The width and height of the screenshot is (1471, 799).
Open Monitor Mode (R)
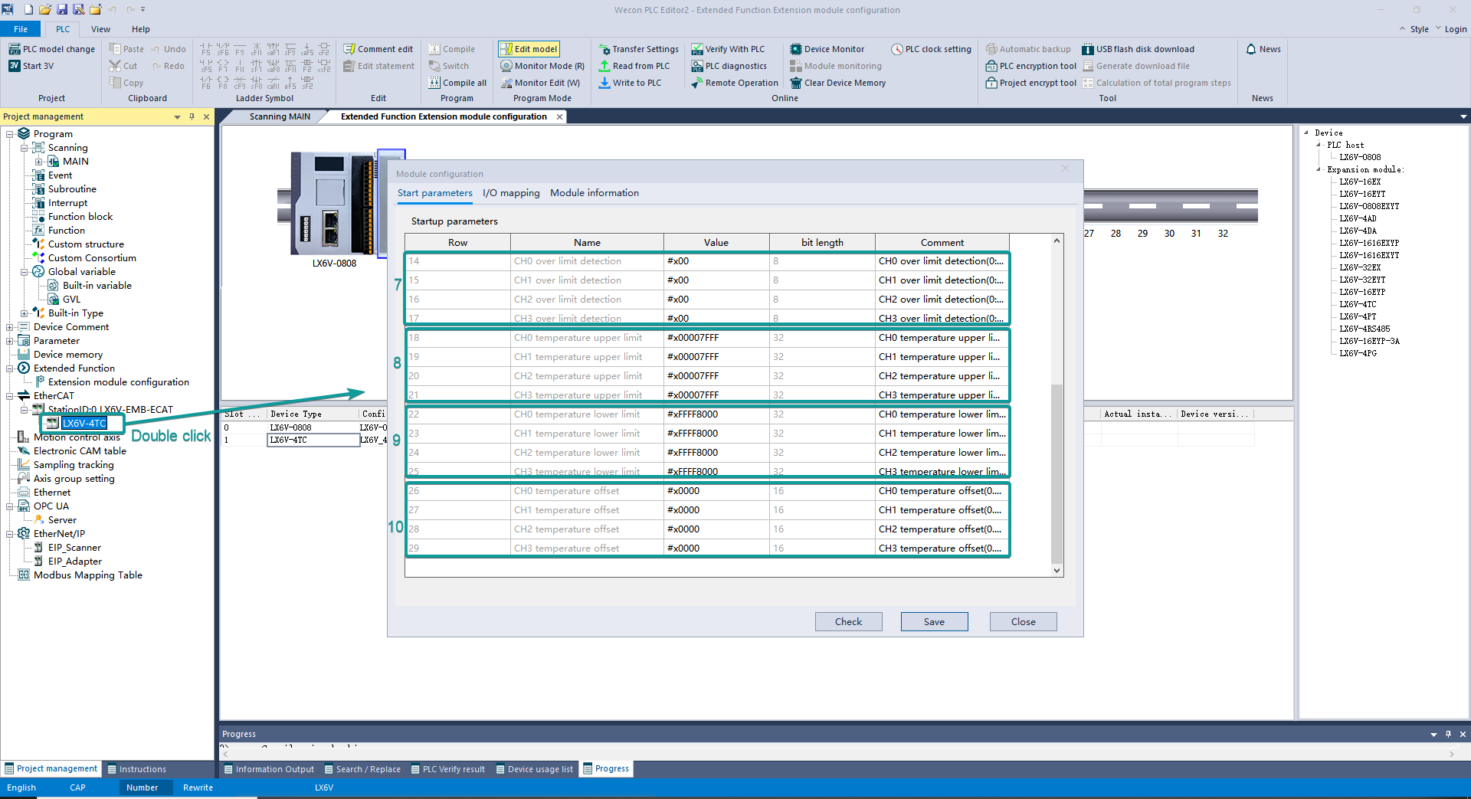click(x=542, y=66)
